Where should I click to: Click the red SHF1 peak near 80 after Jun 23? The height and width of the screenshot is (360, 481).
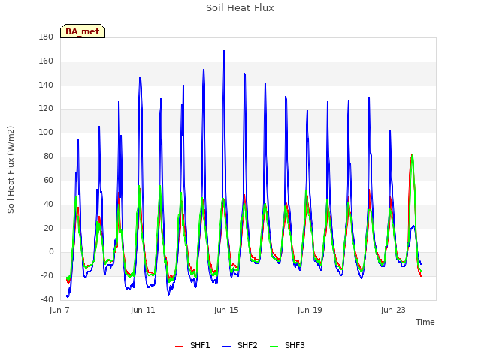(x=412, y=155)
